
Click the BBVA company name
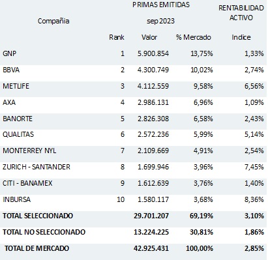tap(11, 70)
